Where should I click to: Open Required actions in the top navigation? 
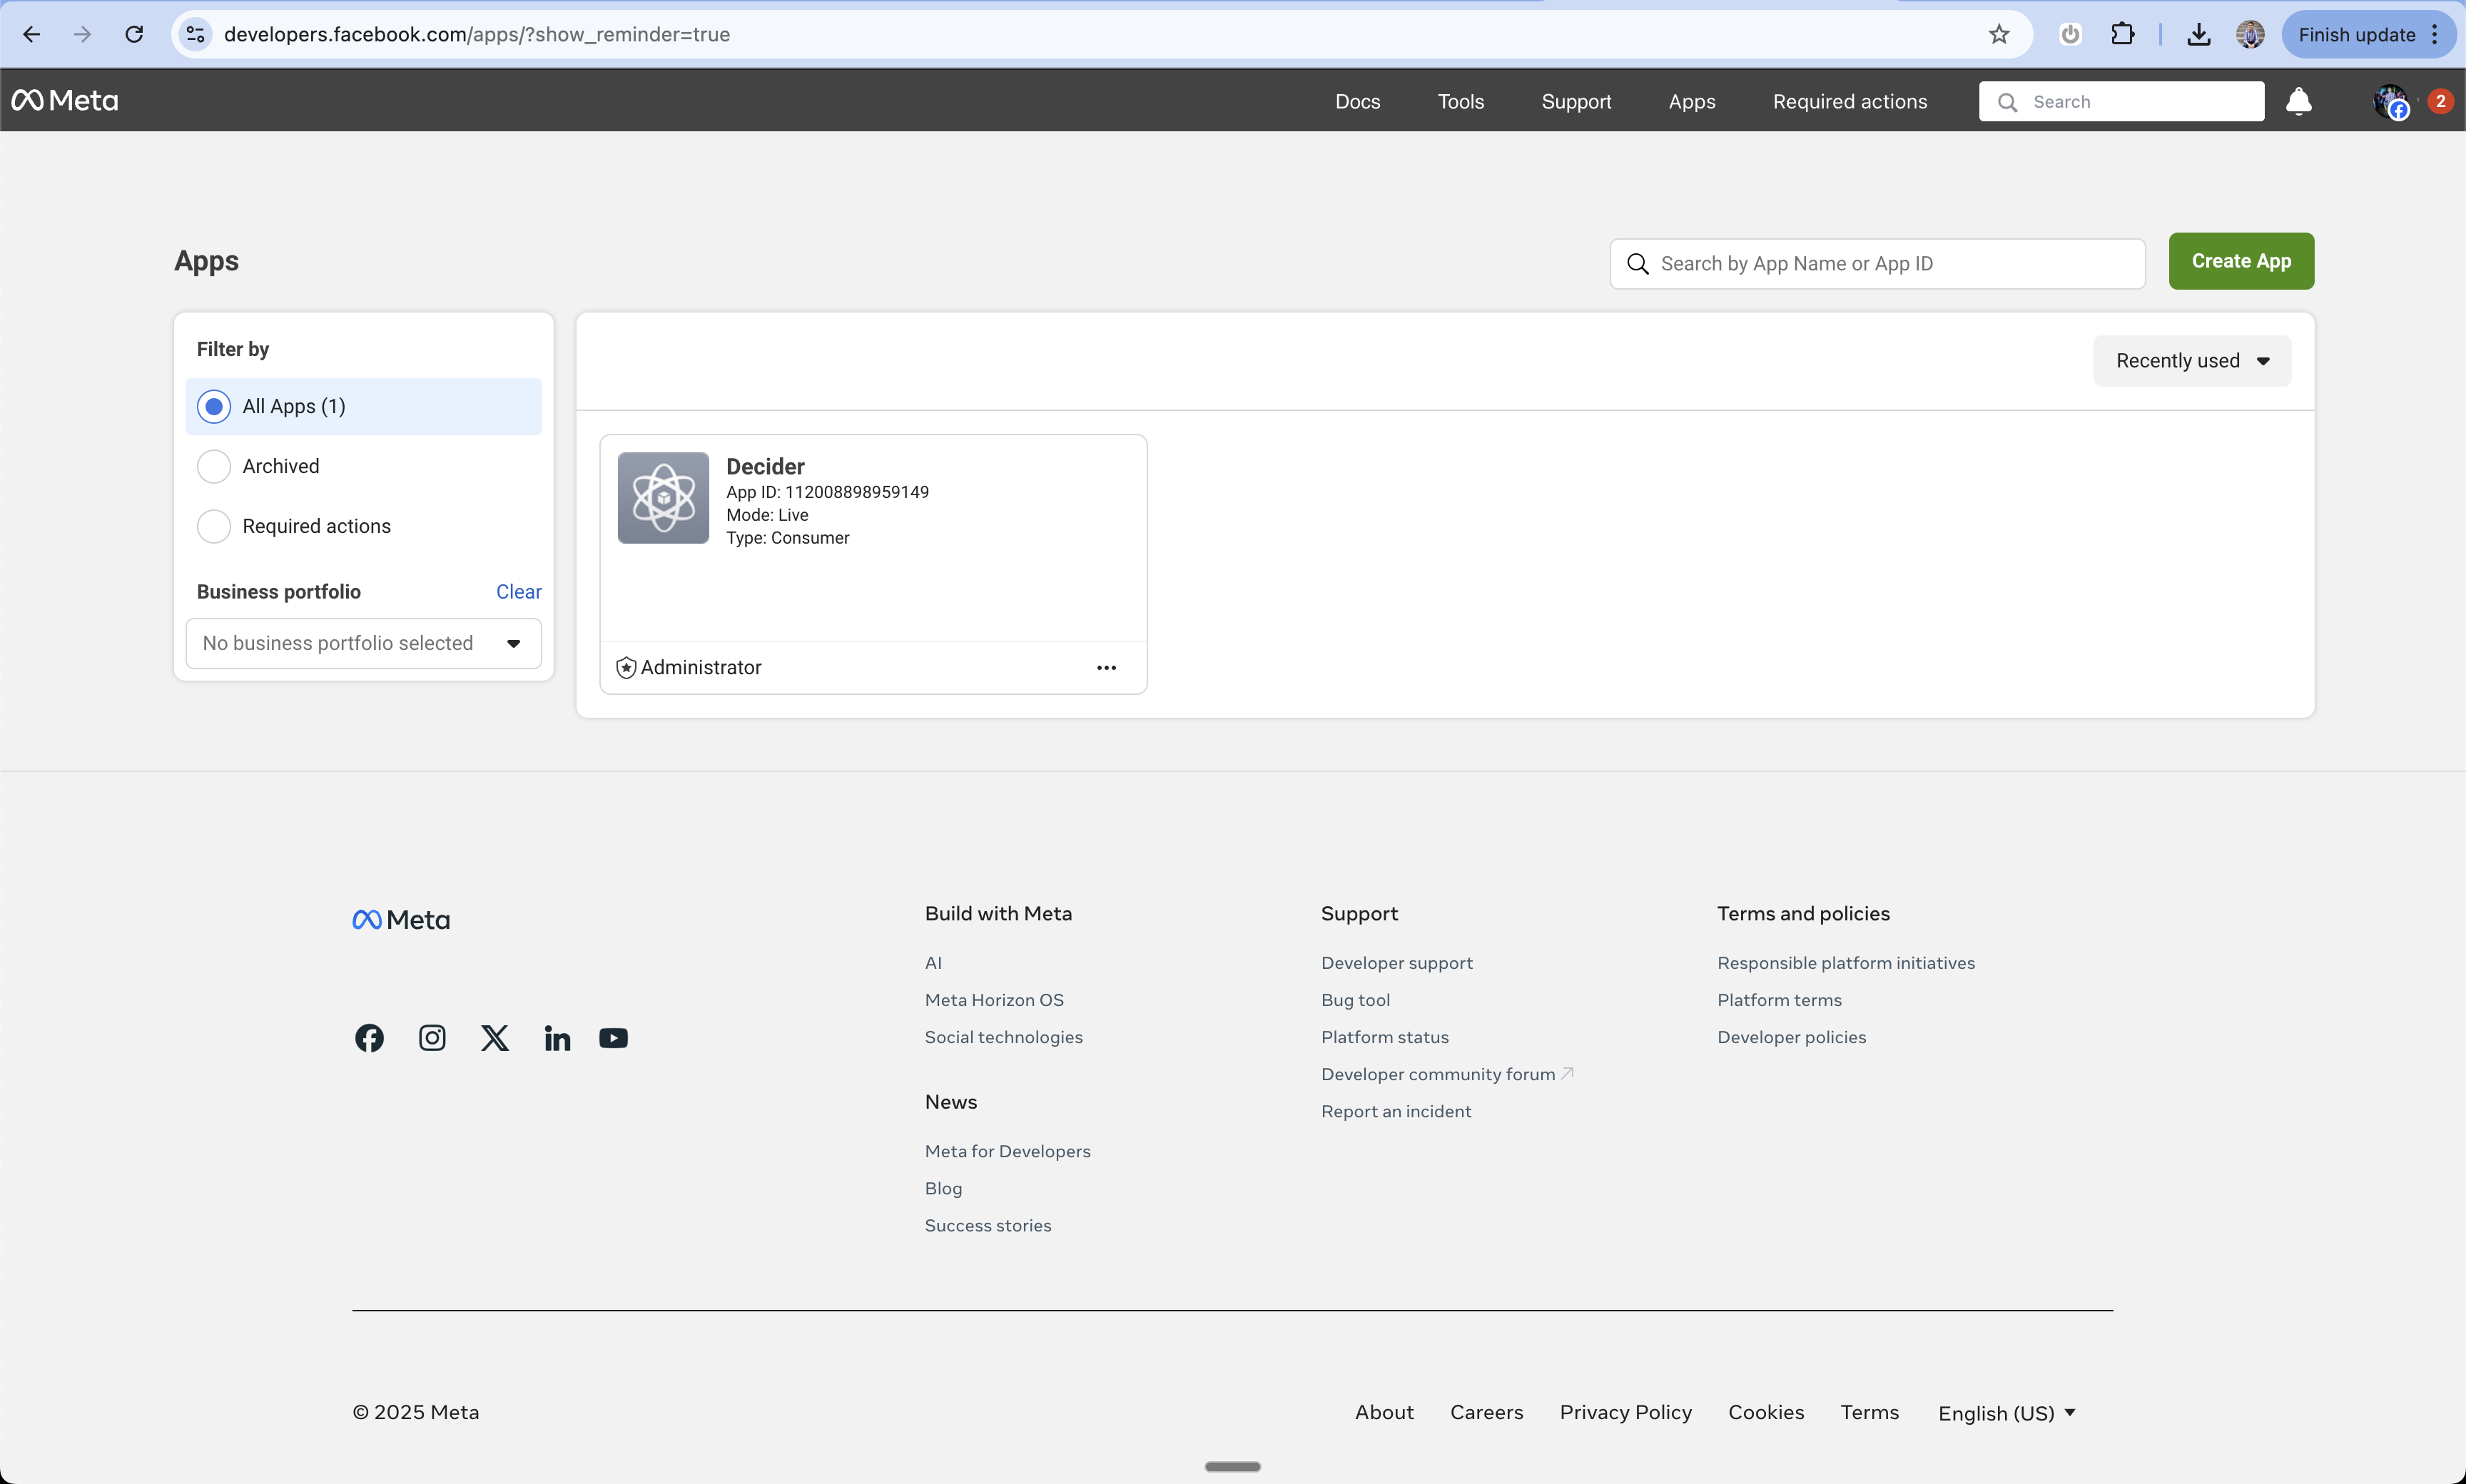[1849, 101]
